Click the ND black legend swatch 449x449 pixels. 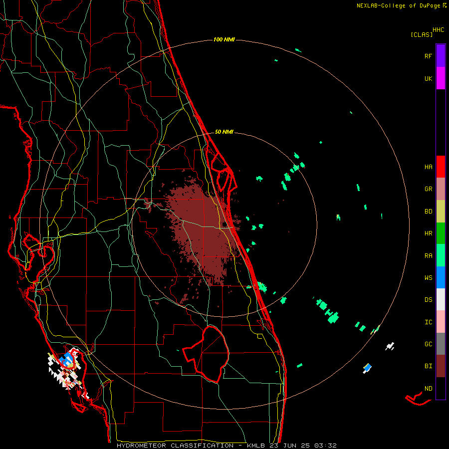[441, 388]
